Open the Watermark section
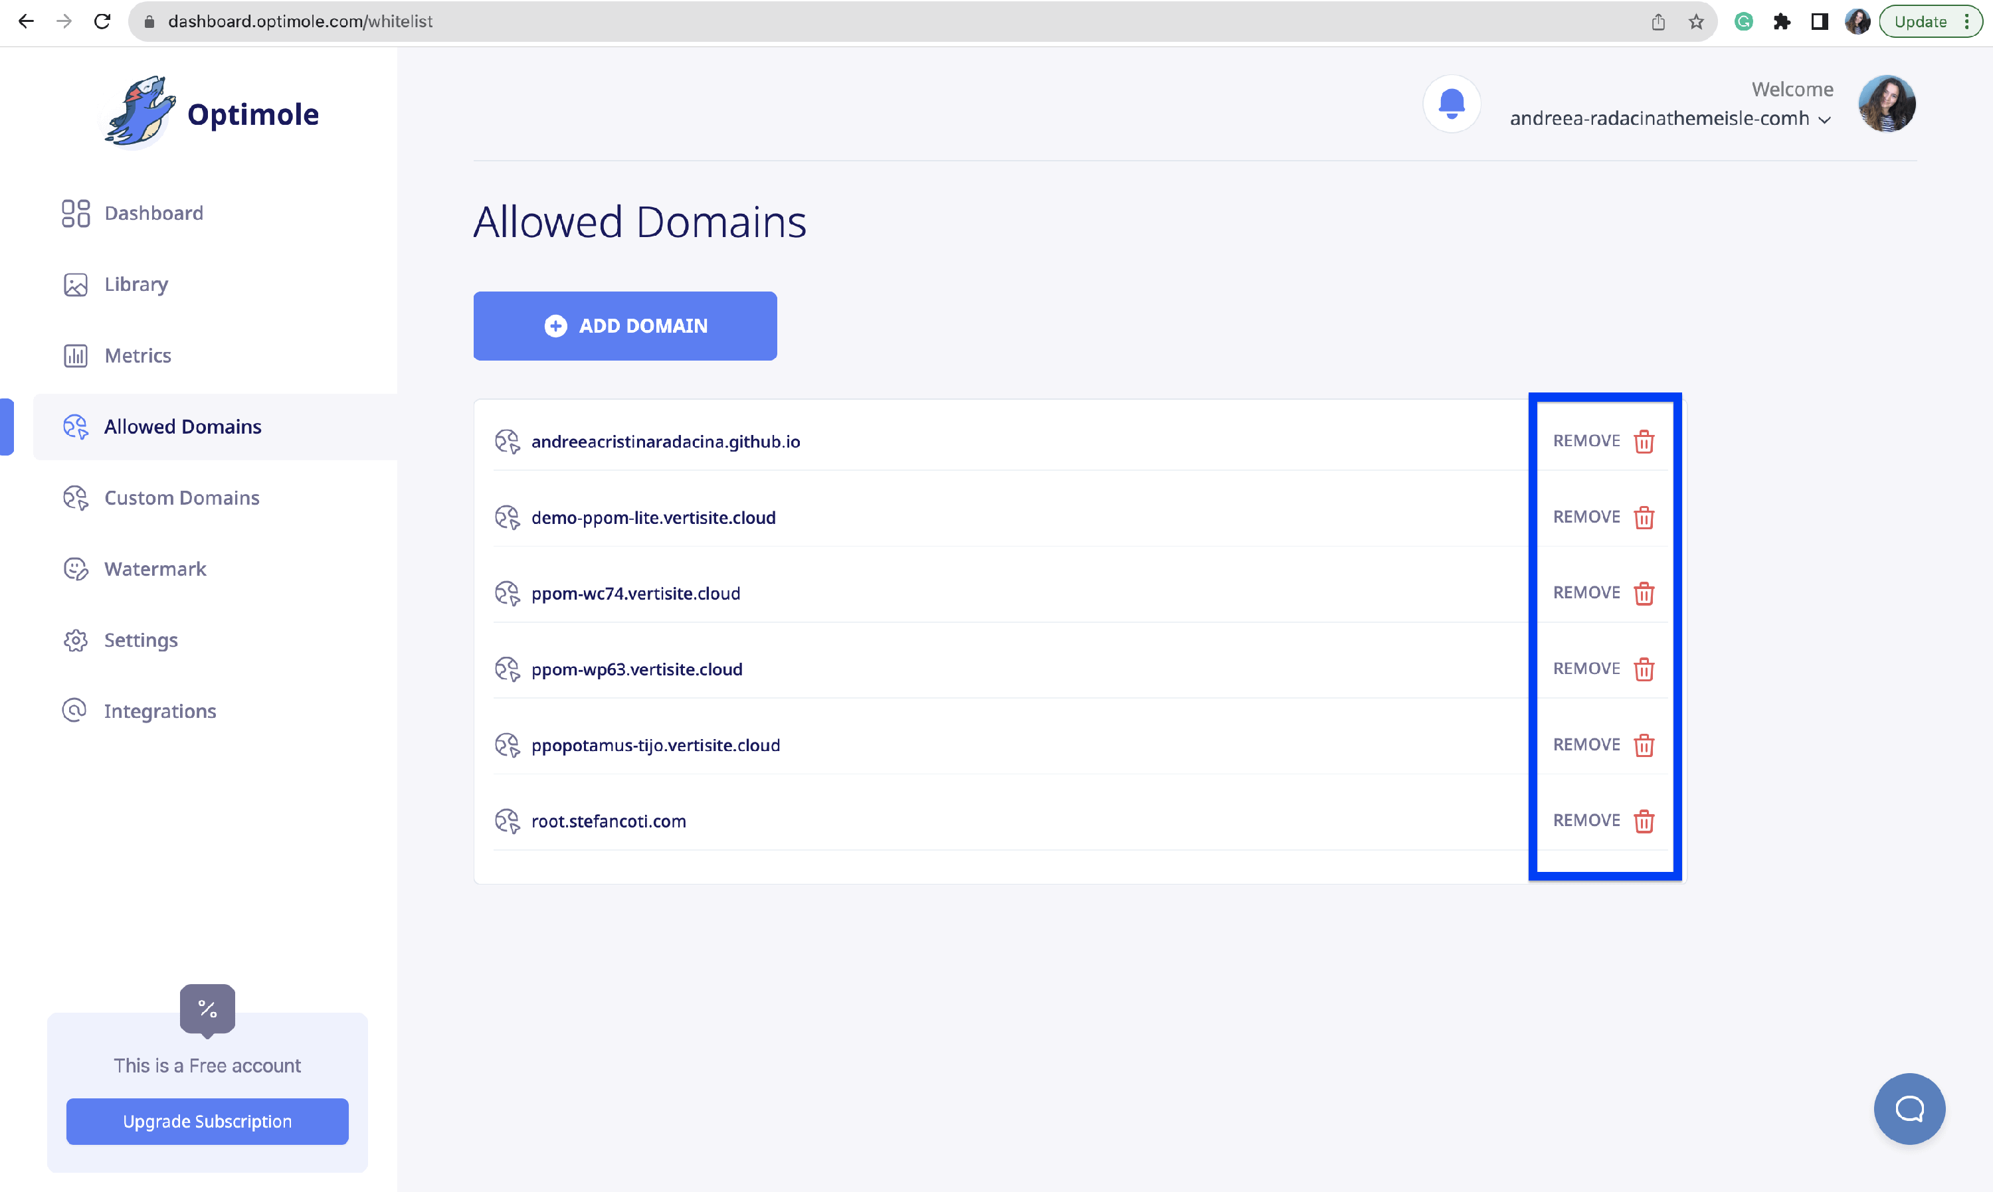This screenshot has width=1993, height=1192. [155, 568]
